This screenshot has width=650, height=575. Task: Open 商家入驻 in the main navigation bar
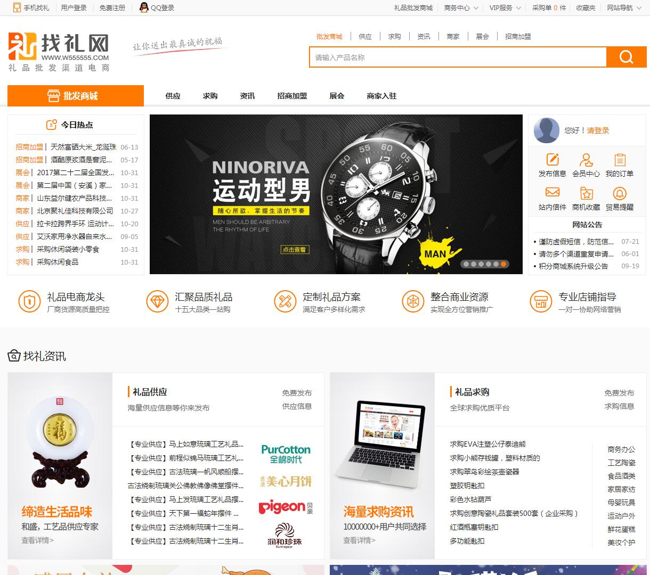click(x=381, y=96)
